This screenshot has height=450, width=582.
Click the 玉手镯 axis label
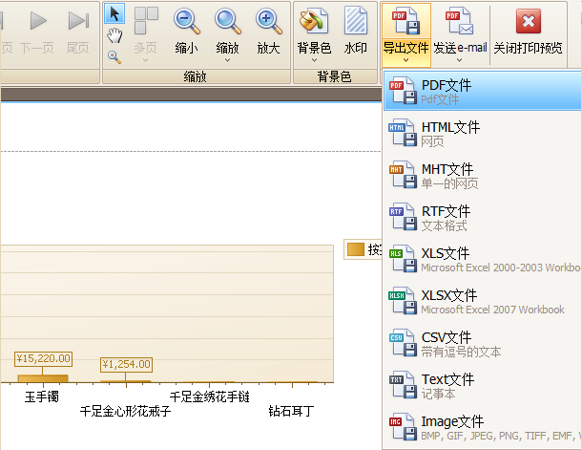click(42, 396)
